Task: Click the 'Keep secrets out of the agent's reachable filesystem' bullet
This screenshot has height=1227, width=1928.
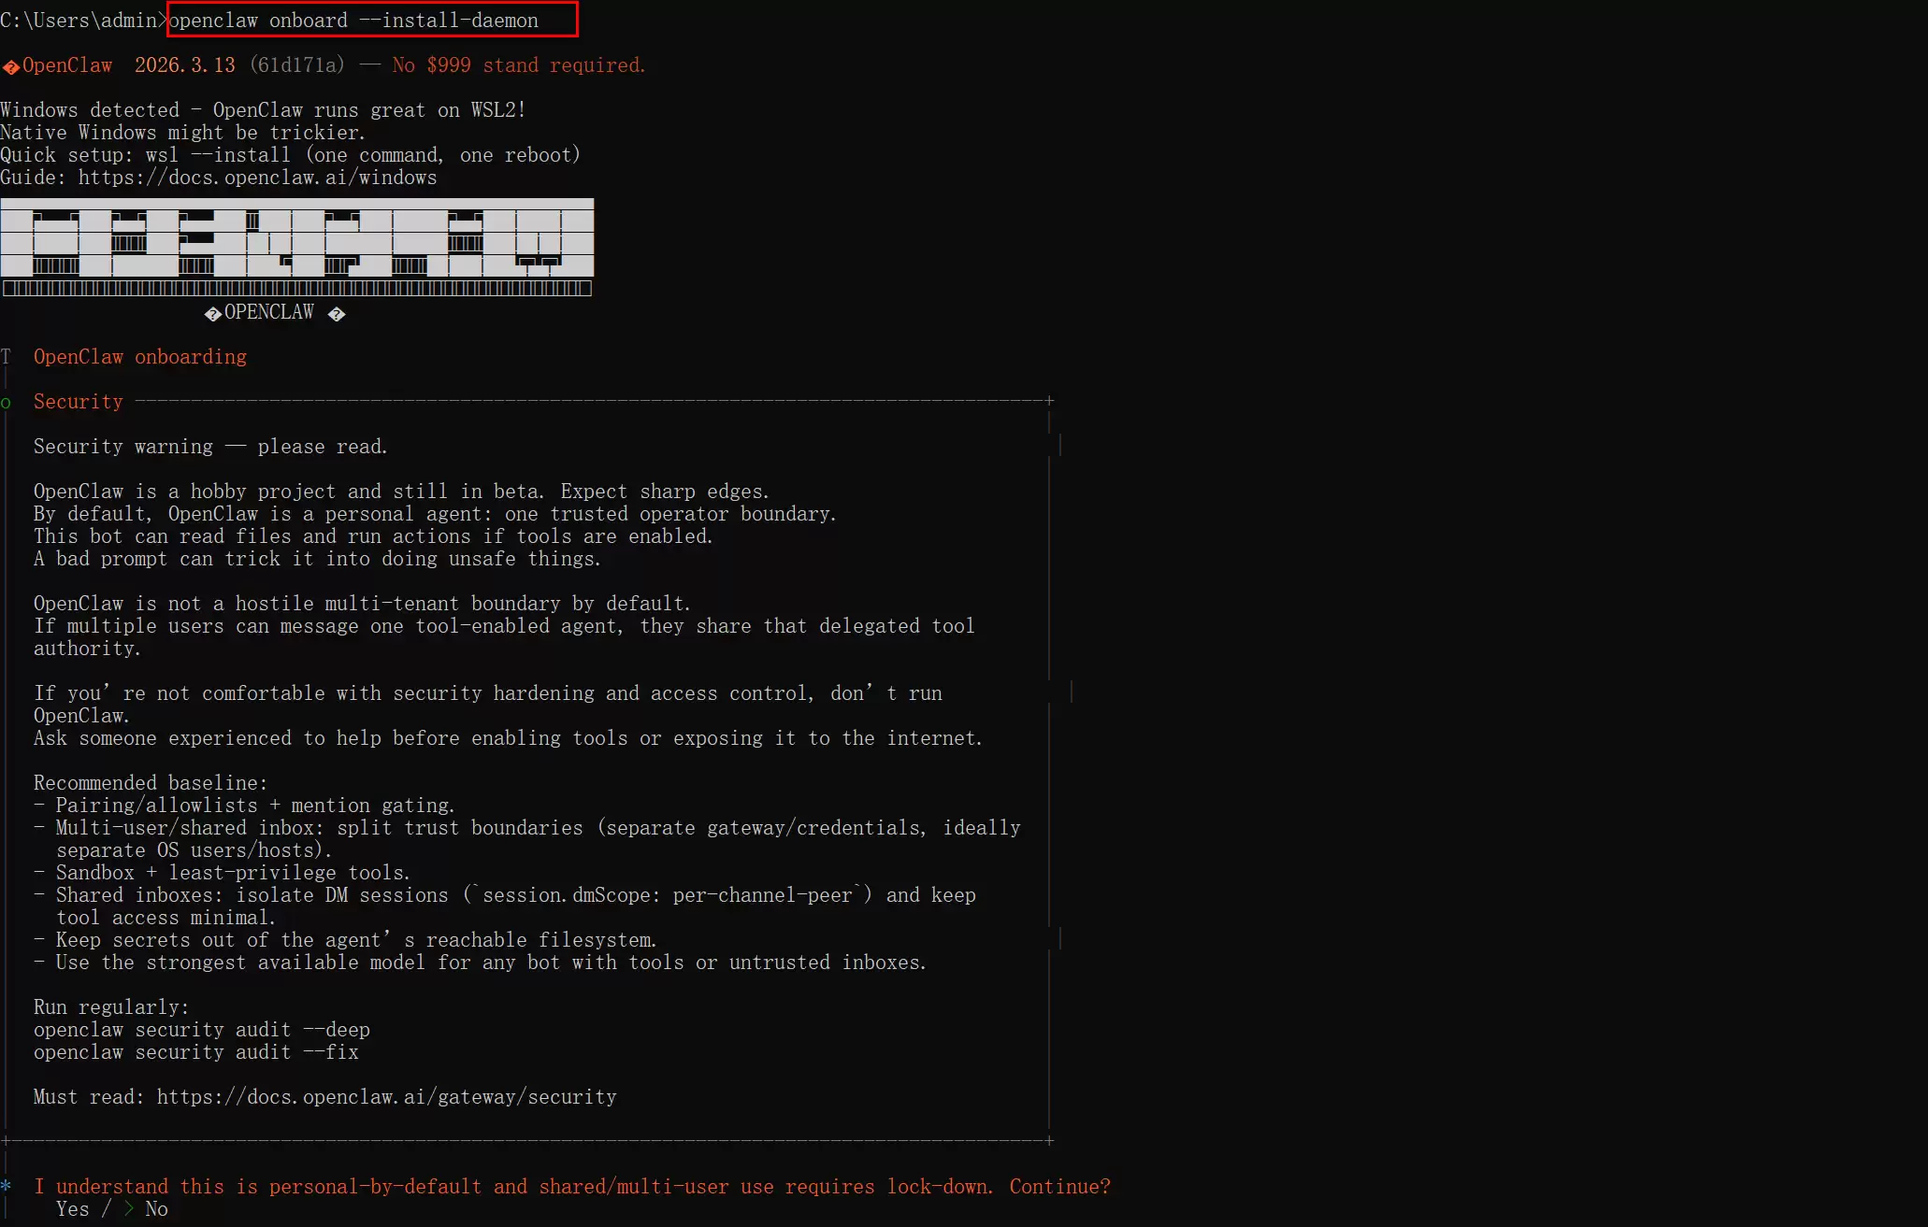Action: (x=345, y=940)
